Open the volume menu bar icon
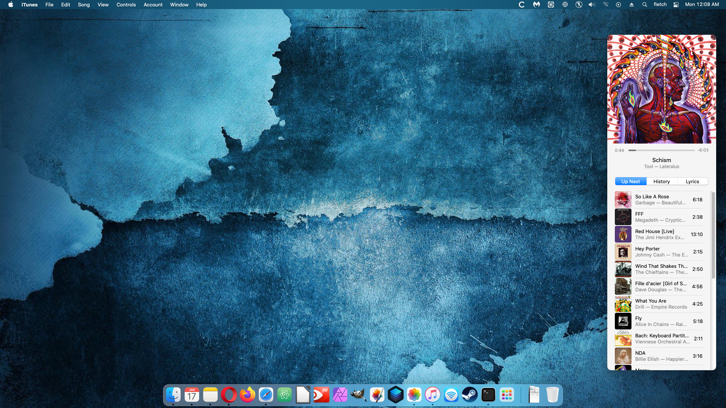 592,5
